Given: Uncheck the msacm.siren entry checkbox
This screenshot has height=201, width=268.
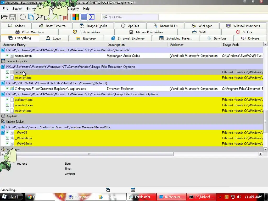Looking at the screenshot, I should point(7,55).
